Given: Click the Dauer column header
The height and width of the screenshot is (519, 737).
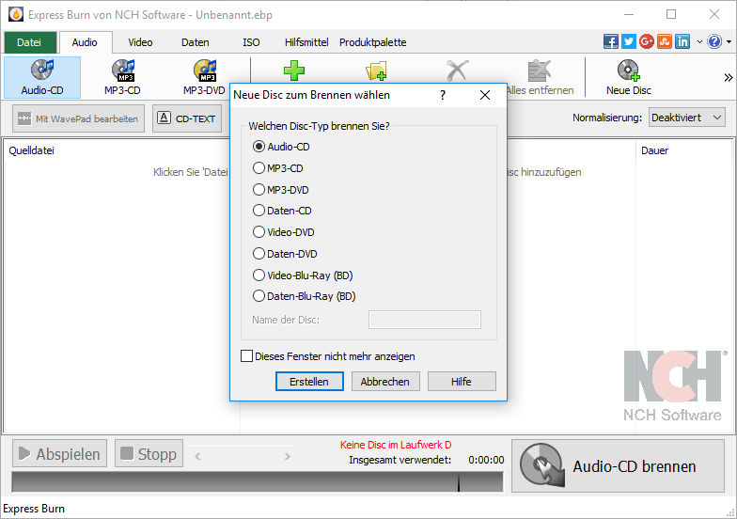Looking at the screenshot, I should [x=654, y=150].
